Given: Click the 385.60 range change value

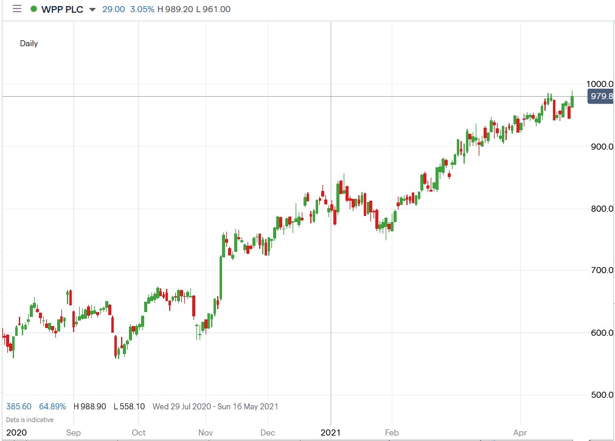Looking at the screenshot, I should pos(19,406).
